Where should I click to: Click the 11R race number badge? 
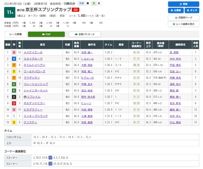tap(9, 12)
